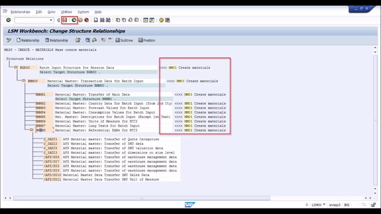
Task: Click the Save disk icon
Action: (x=65, y=20)
